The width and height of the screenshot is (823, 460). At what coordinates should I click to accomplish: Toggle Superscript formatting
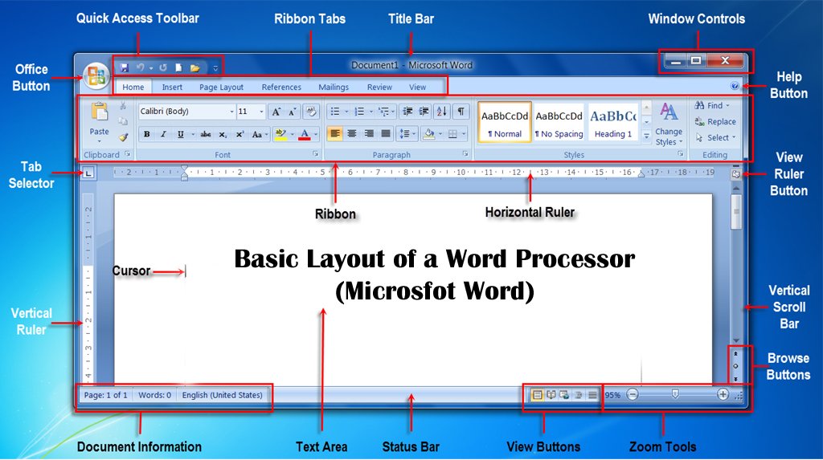[x=240, y=134]
